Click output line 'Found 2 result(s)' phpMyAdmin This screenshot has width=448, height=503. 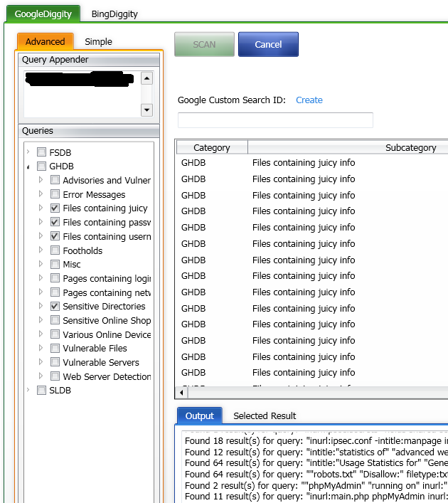pos(316,485)
